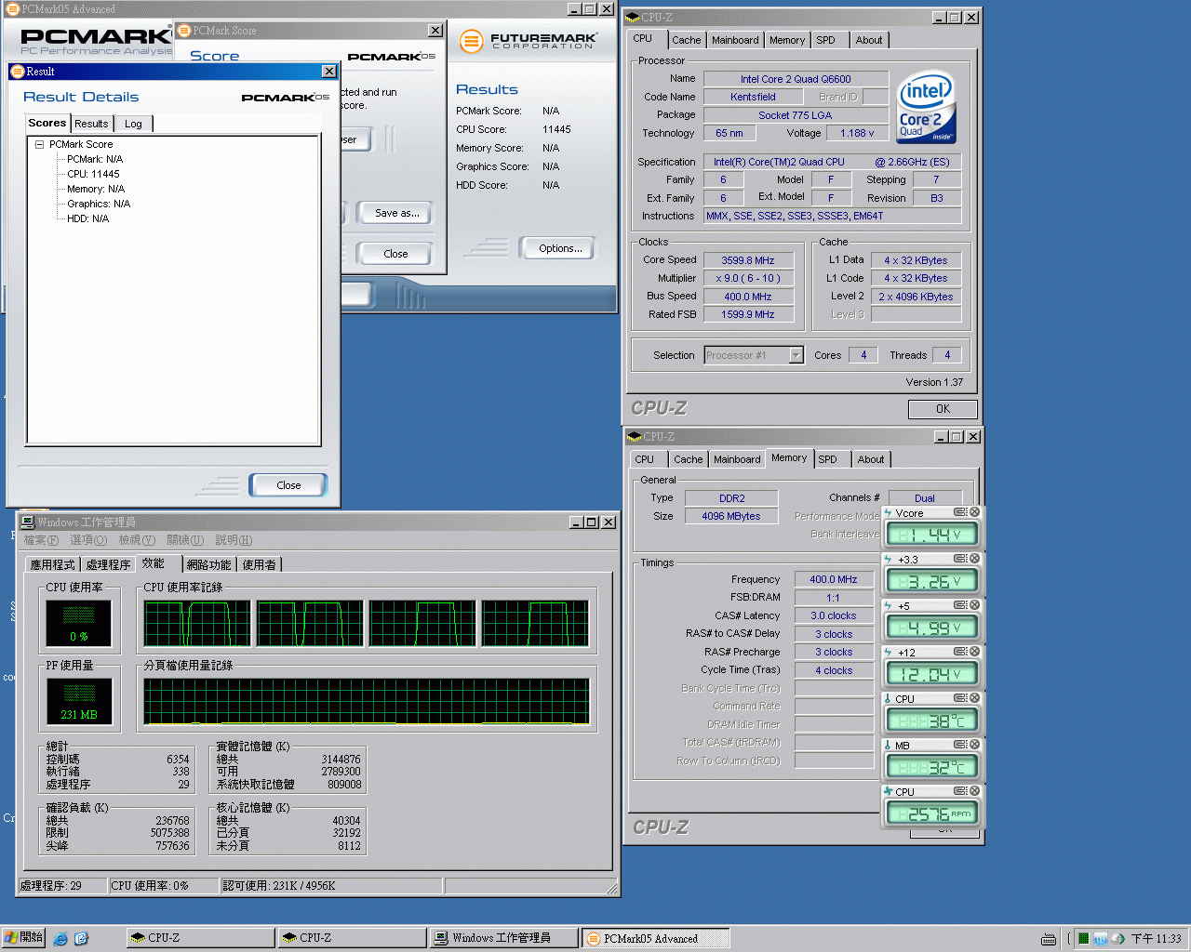The image size is (1191, 952).
Task: Close the CPU fan RPM monitor widget
Action: (974, 791)
